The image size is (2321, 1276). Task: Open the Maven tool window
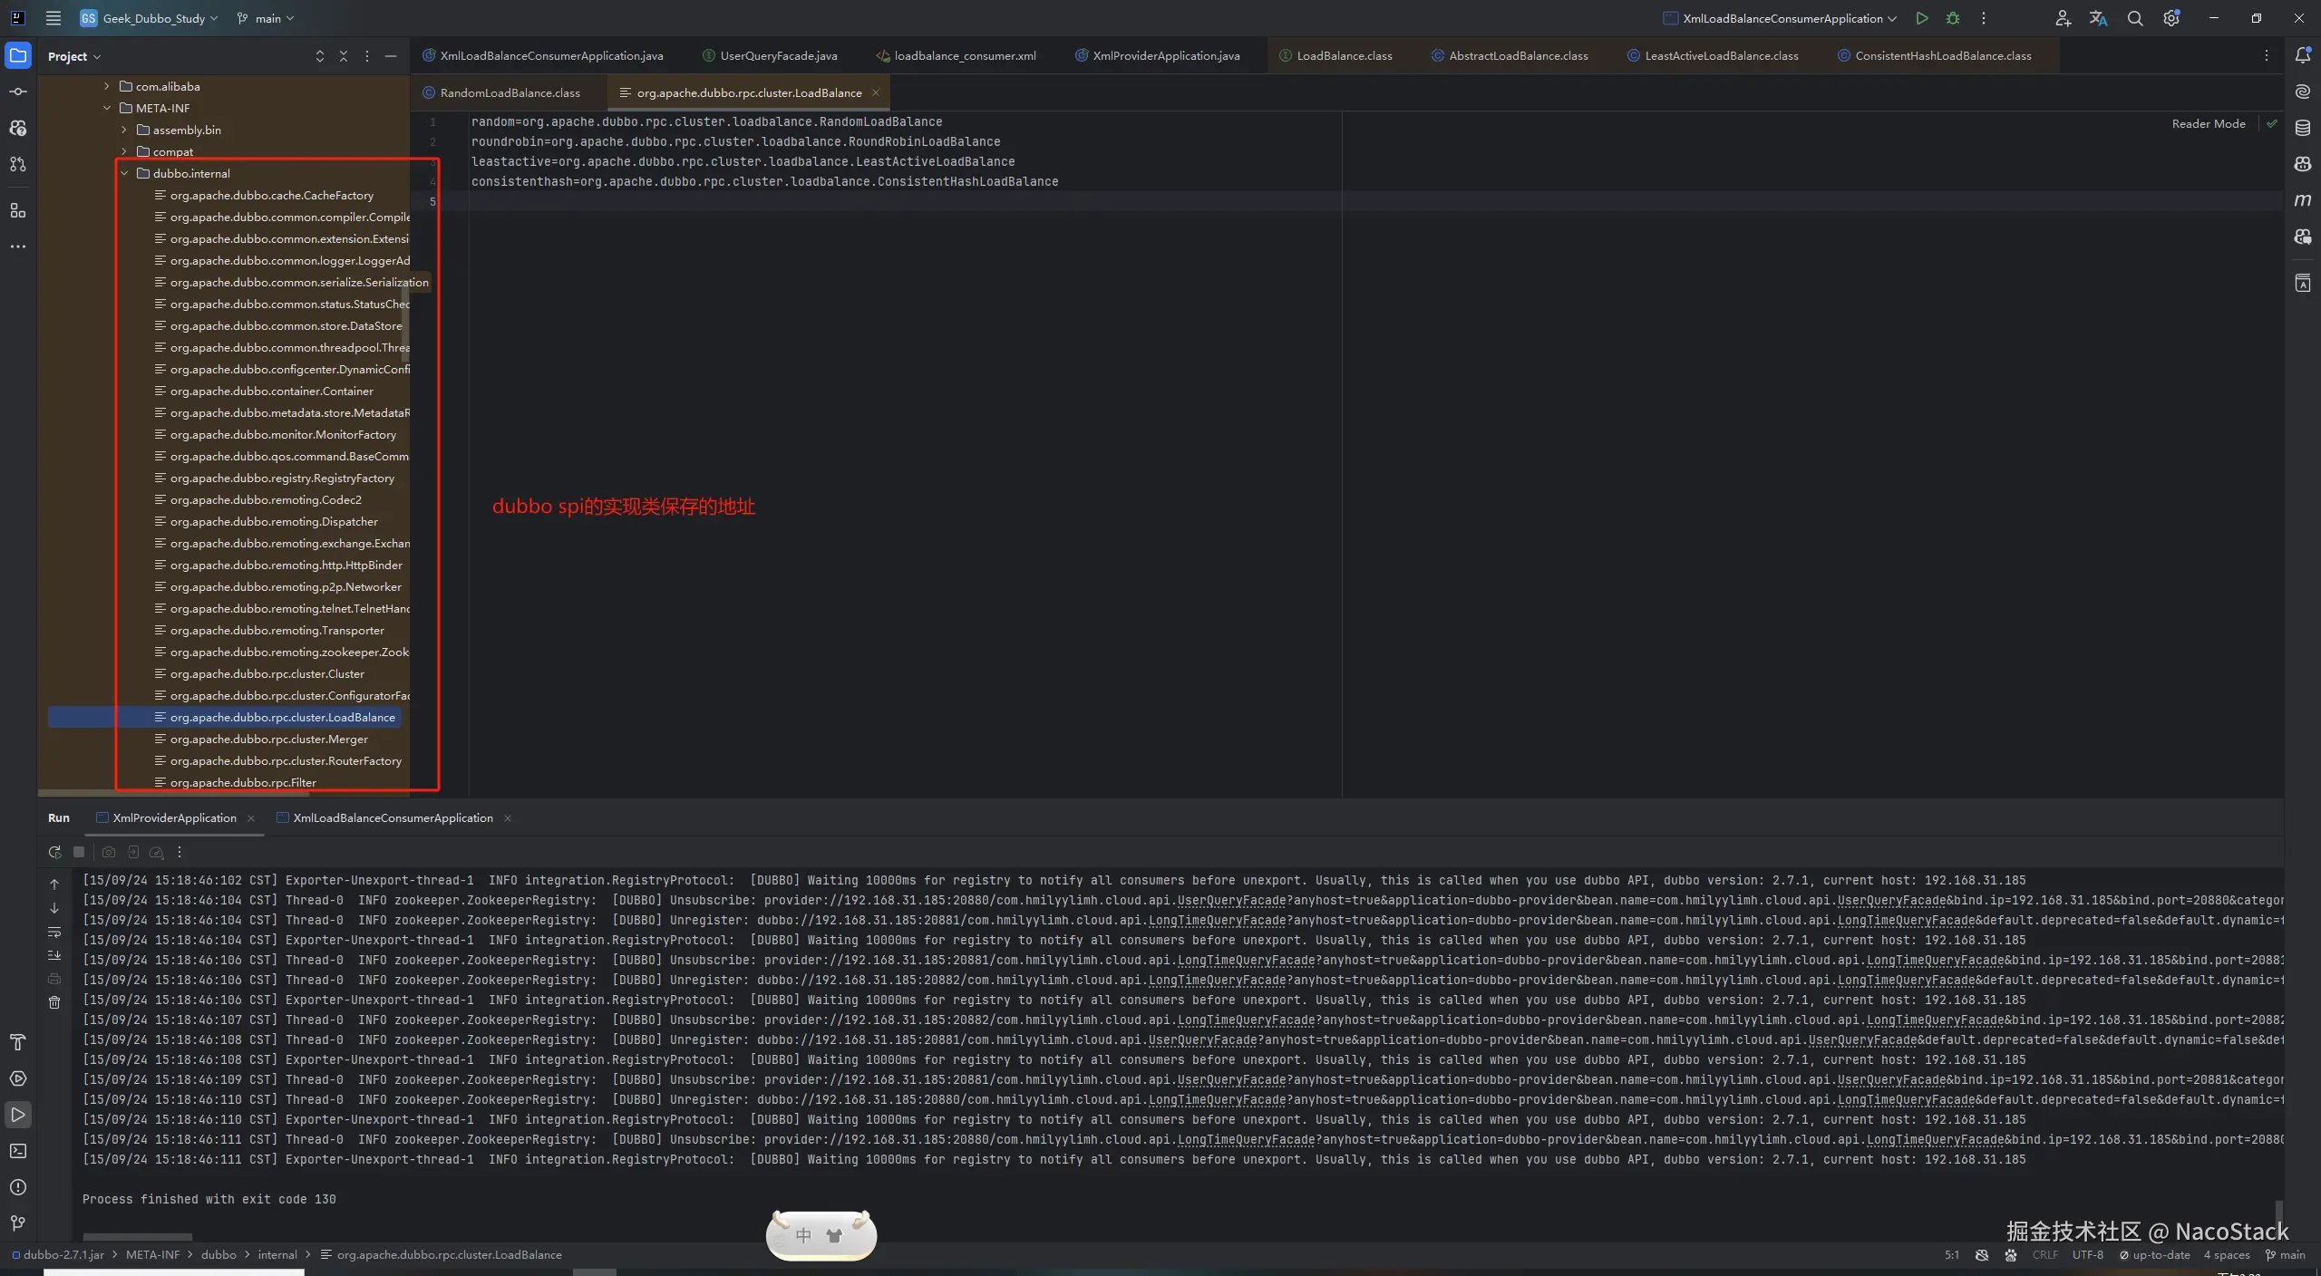click(x=2302, y=200)
